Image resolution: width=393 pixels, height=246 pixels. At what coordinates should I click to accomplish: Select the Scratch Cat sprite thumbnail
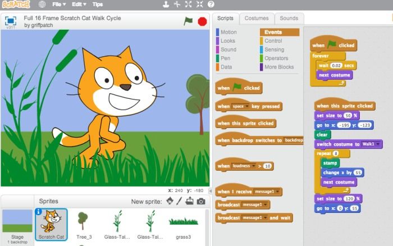tap(51, 224)
